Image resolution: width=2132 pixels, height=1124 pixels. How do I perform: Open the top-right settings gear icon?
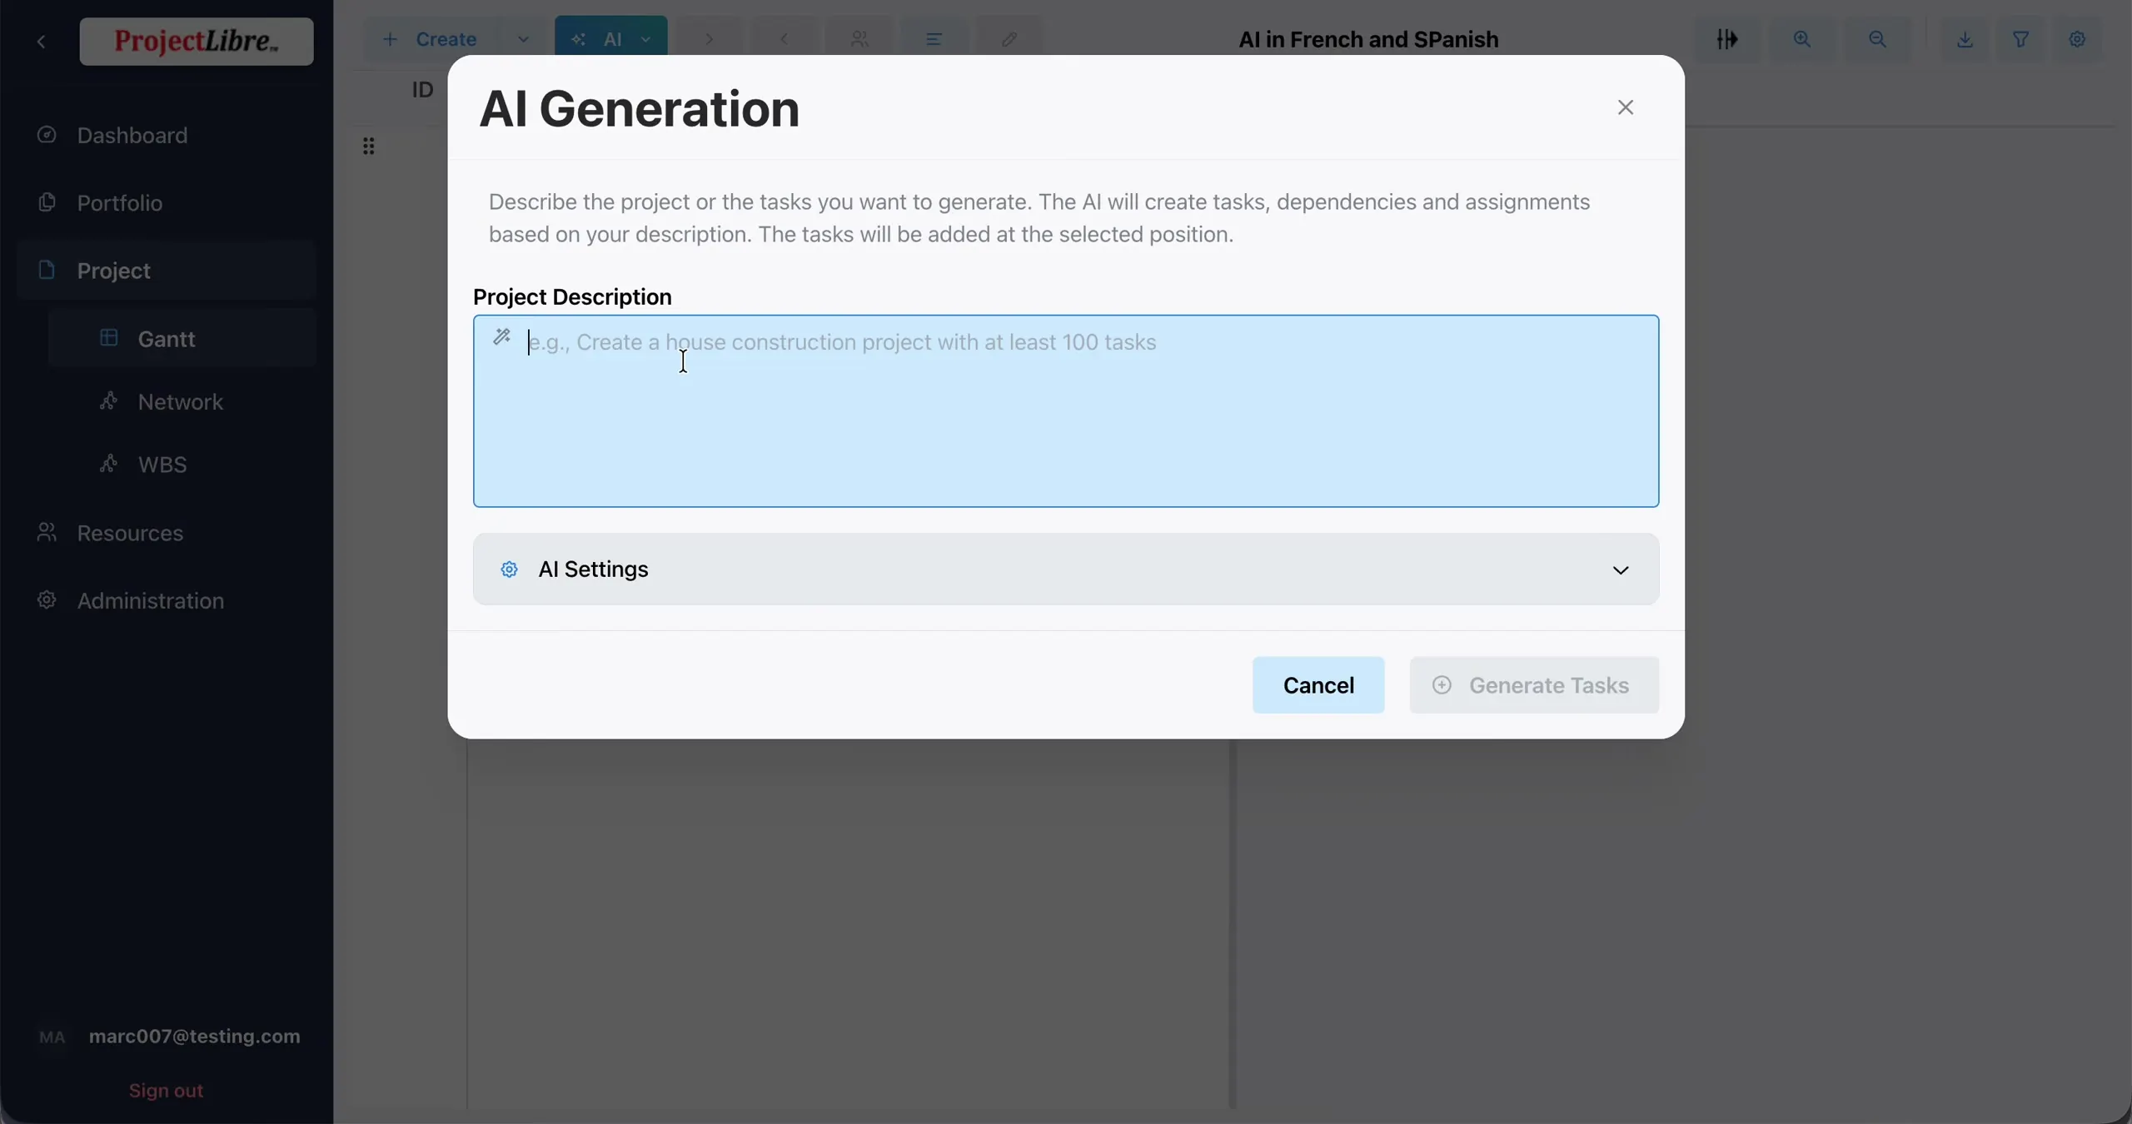(x=2077, y=39)
